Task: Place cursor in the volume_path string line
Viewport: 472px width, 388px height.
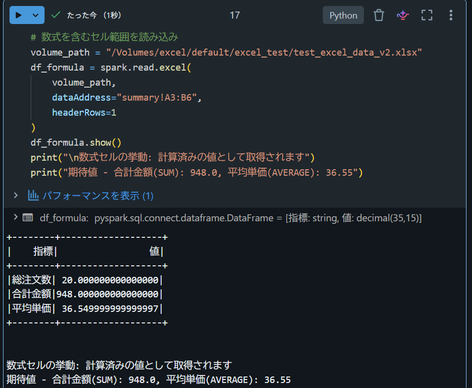Action: (226, 53)
